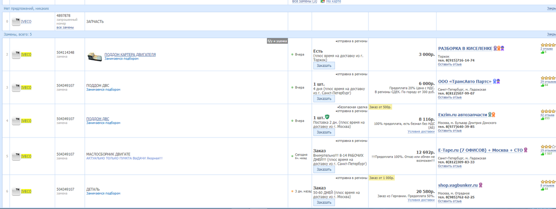Collapse the Нет предложений section via Закрыть
556x209 pixels.
551,8
